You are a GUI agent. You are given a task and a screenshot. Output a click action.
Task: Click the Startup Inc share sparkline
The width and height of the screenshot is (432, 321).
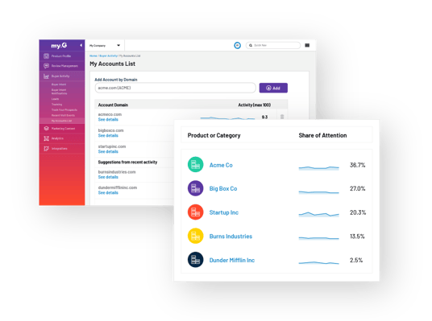coord(319,214)
